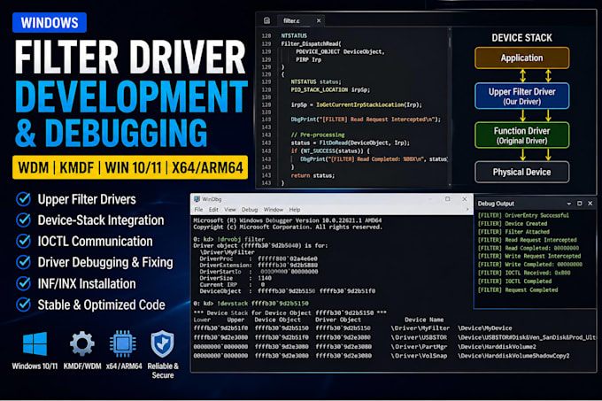Click the 'DriverSize : 1140' line
The width and height of the screenshot is (602, 401).
point(235,278)
